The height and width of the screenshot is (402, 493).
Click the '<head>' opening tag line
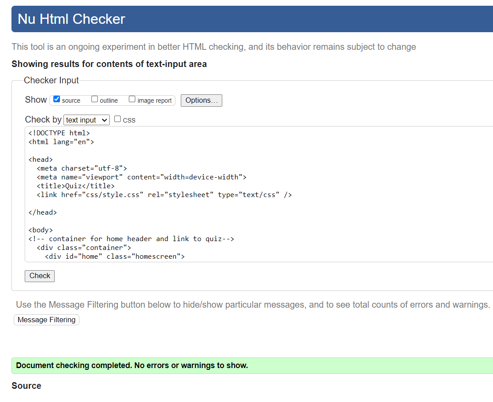[x=41, y=160]
